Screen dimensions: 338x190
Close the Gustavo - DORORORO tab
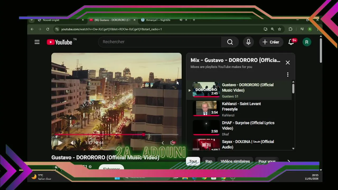[x=134, y=20]
